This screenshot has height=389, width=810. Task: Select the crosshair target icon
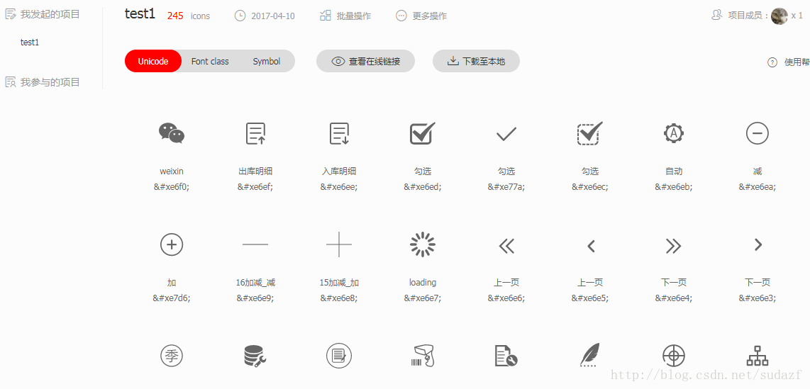(674, 356)
